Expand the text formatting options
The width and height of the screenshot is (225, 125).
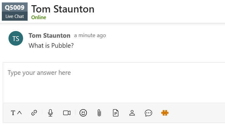(20, 113)
